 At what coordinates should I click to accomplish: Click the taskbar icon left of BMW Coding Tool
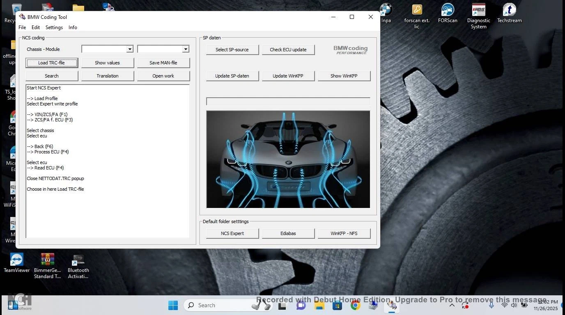[x=374, y=306]
